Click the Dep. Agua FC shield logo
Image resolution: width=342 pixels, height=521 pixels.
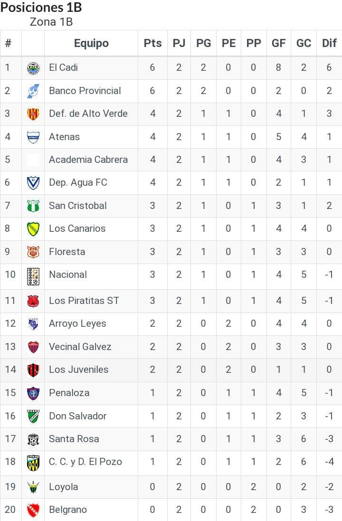click(x=33, y=183)
